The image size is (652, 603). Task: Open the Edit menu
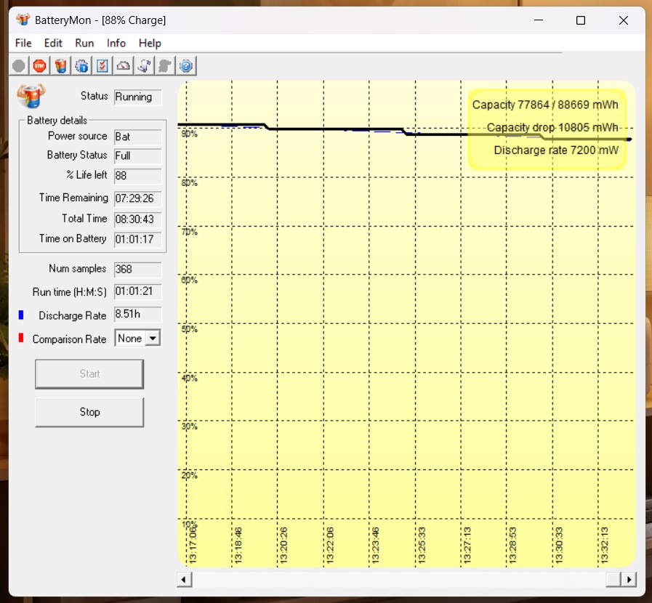click(53, 43)
